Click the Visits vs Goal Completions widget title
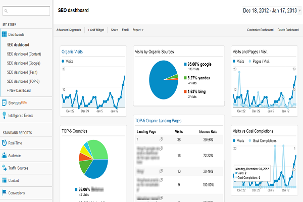The width and height of the screenshot is (303, 202). point(253,131)
